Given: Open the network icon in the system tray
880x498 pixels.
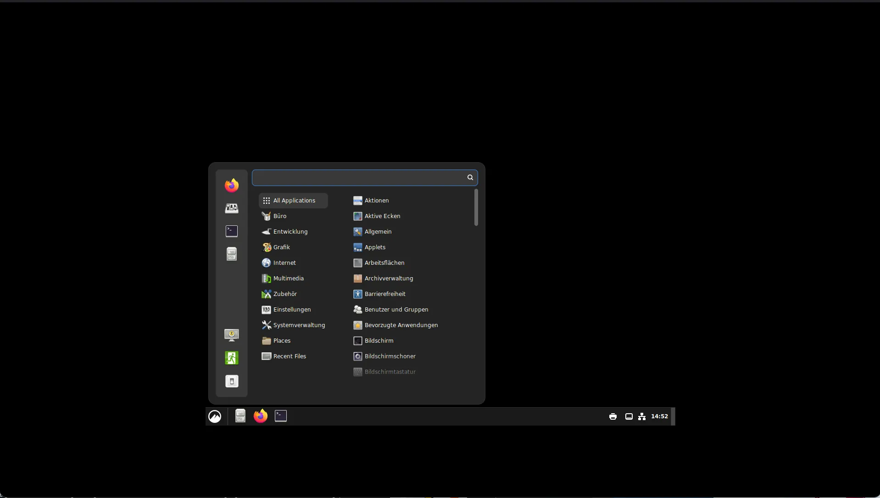Looking at the screenshot, I should tap(642, 416).
